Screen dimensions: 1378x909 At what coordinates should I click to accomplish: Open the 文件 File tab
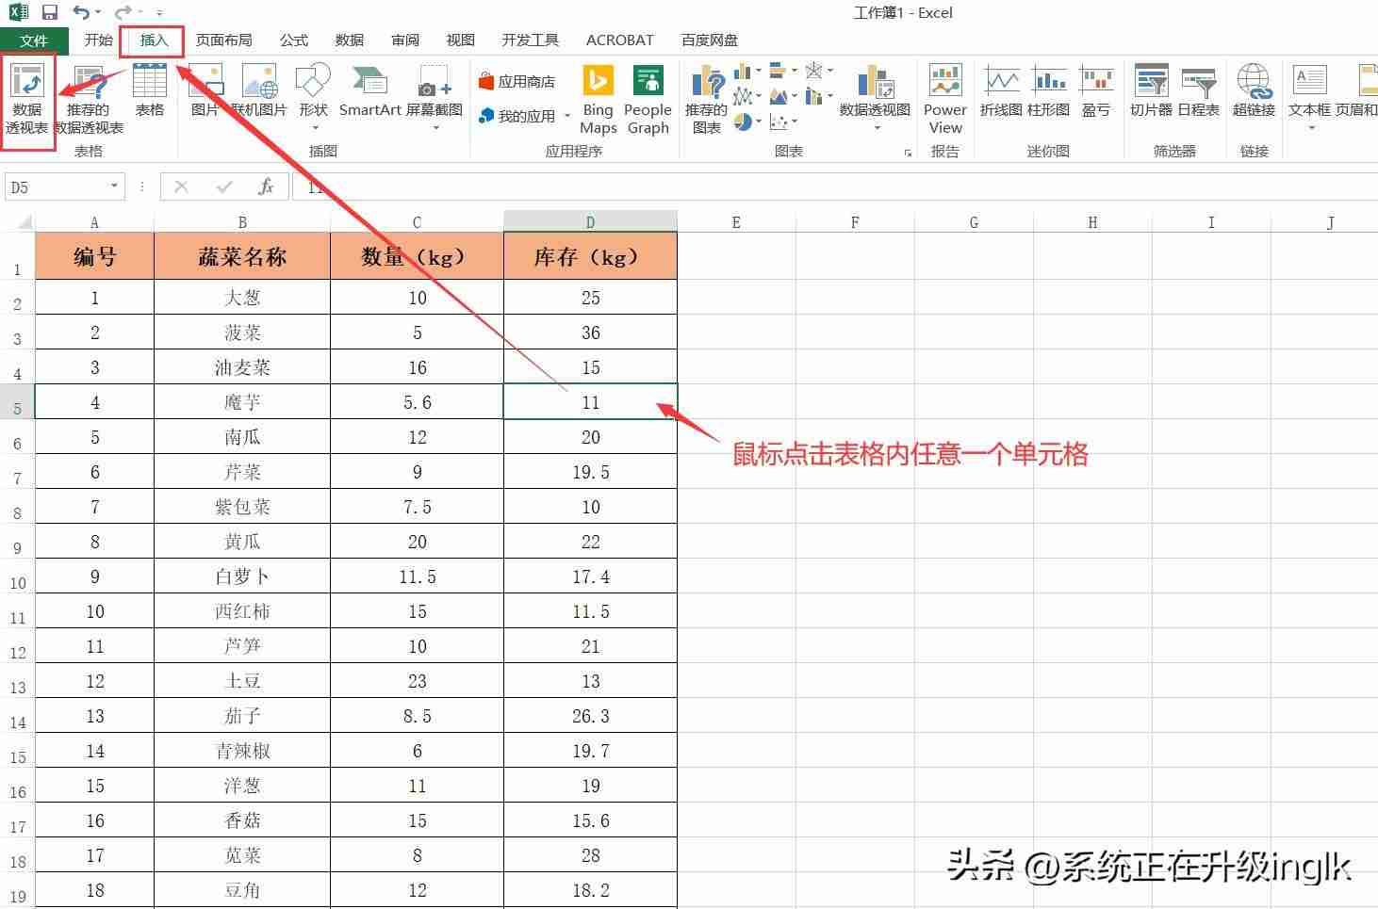pyautogui.click(x=34, y=41)
